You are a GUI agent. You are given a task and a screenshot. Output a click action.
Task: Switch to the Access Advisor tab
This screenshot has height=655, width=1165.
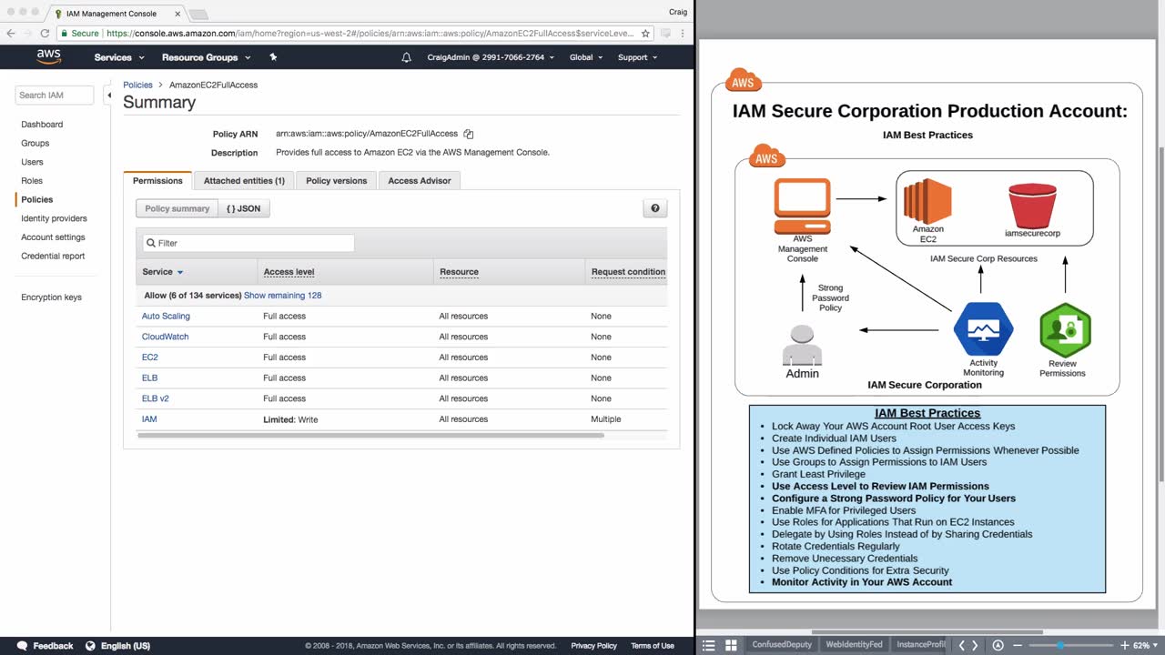coord(420,180)
